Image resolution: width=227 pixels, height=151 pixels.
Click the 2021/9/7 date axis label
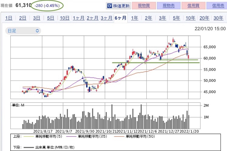pos(64,132)
